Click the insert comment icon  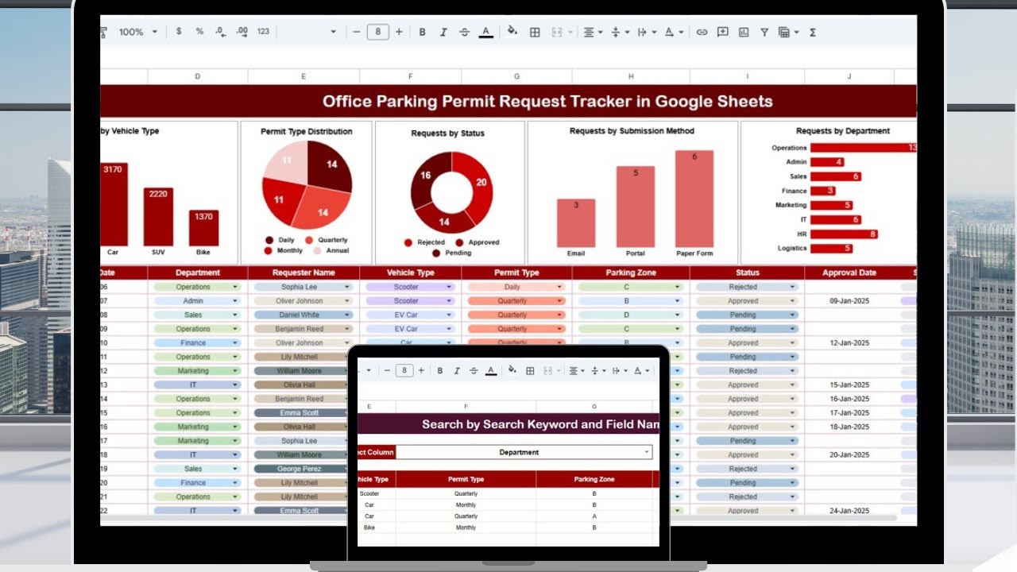722,32
